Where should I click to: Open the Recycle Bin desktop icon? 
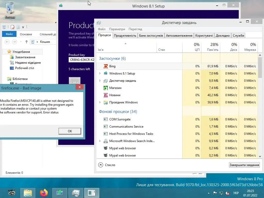[10, 10]
